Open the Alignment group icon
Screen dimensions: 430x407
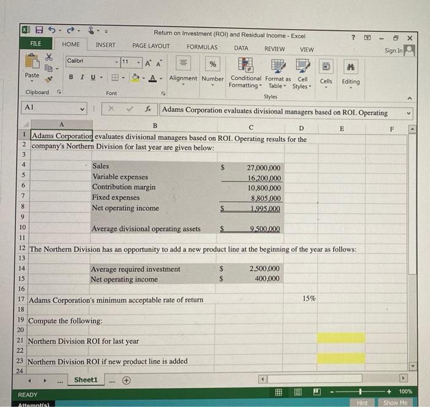(x=183, y=63)
